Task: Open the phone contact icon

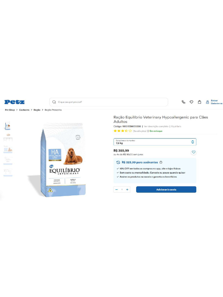Action: coord(184,102)
